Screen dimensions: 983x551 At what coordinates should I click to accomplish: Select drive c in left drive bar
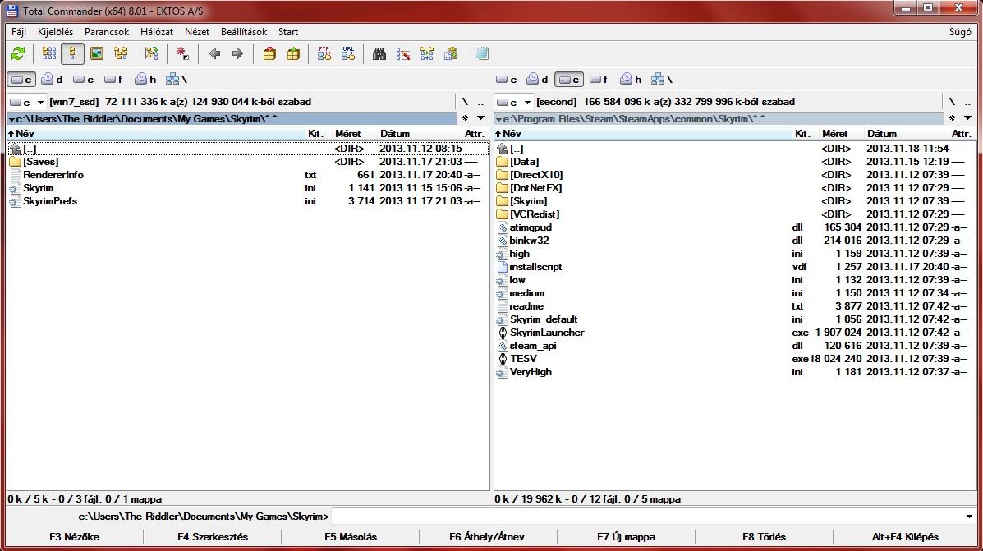click(x=21, y=80)
